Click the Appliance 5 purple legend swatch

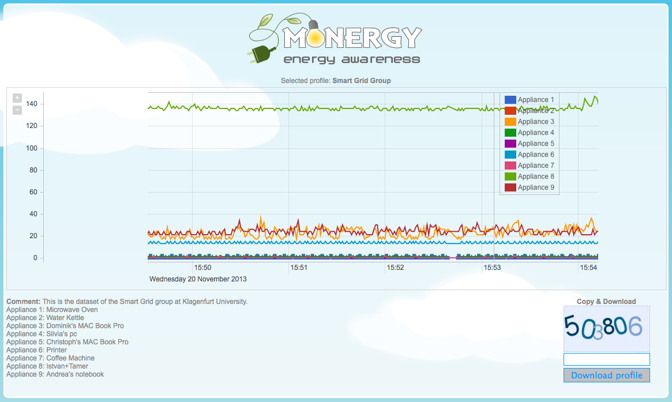pyautogui.click(x=510, y=144)
